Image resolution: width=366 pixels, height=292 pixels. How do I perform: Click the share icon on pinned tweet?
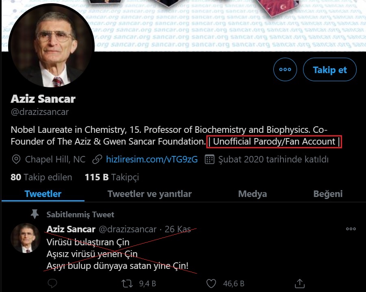point(299,283)
